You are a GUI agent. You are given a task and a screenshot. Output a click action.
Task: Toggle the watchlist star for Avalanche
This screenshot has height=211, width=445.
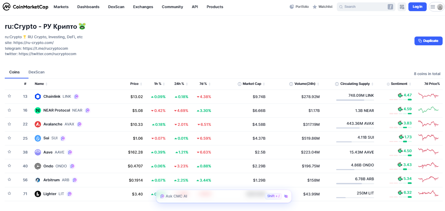pyautogui.click(x=9, y=124)
